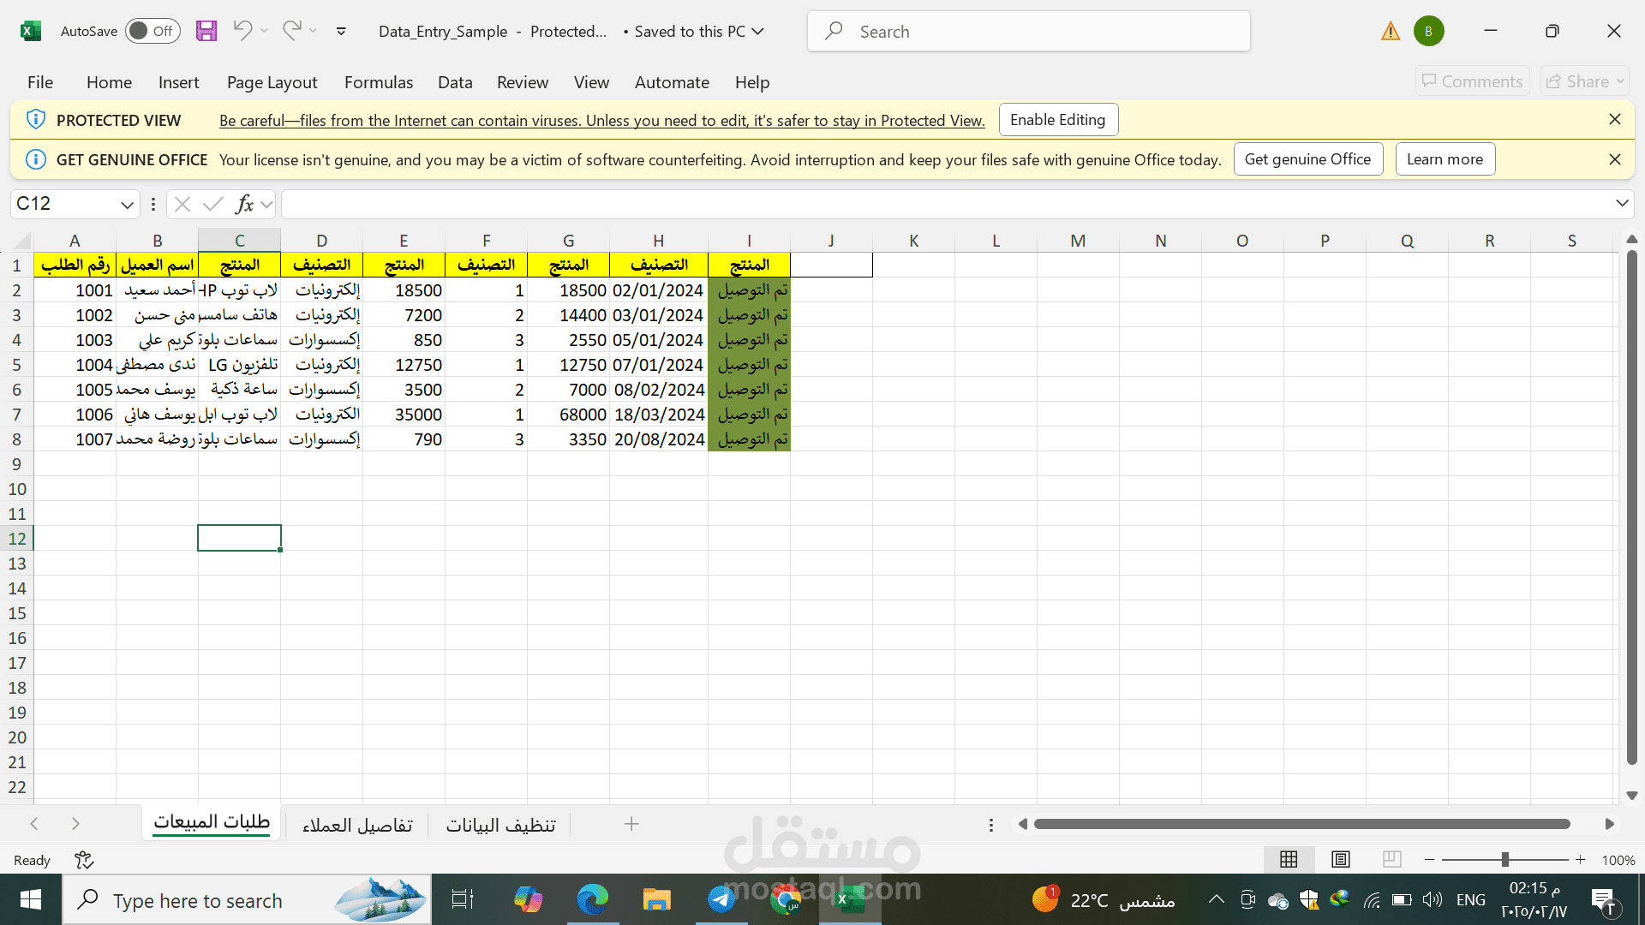Click the formula bar Enter checkmark icon
Viewport: 1645px width, 925px height.
coord(212,204)
